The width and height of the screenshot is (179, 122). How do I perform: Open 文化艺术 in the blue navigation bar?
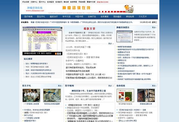tap(143, 17)
